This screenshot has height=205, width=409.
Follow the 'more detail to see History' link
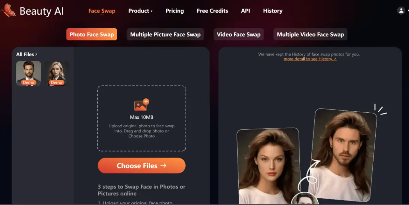(310, 59)
